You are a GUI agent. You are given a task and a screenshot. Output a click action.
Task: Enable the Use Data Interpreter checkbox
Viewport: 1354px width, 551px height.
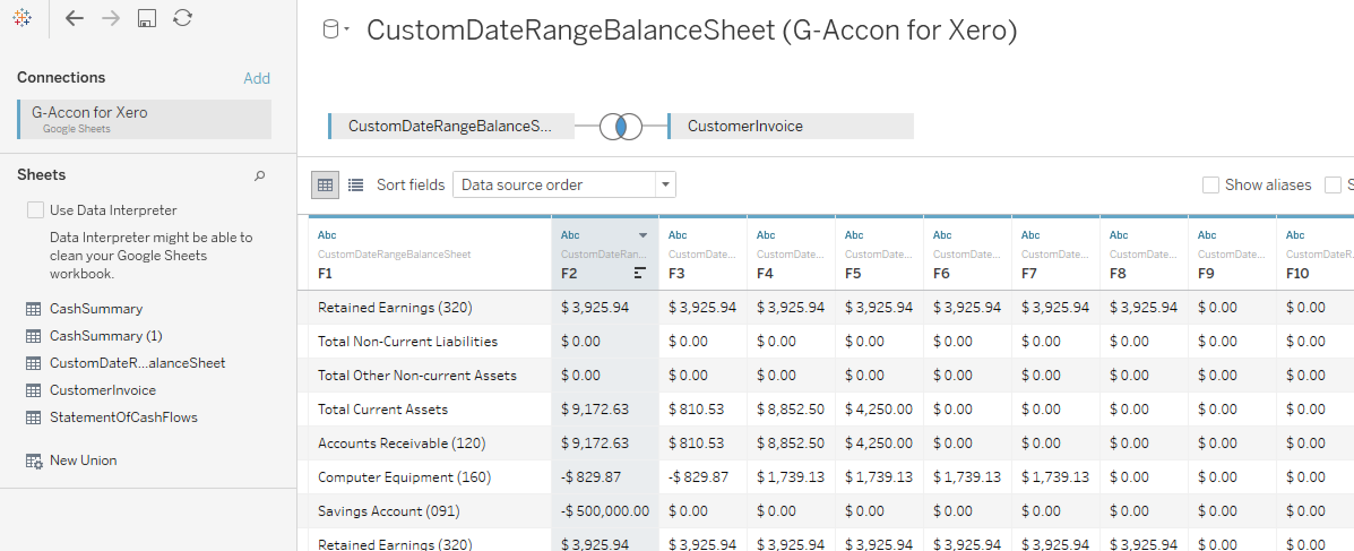pyautogui.click(x=36, y=210)
